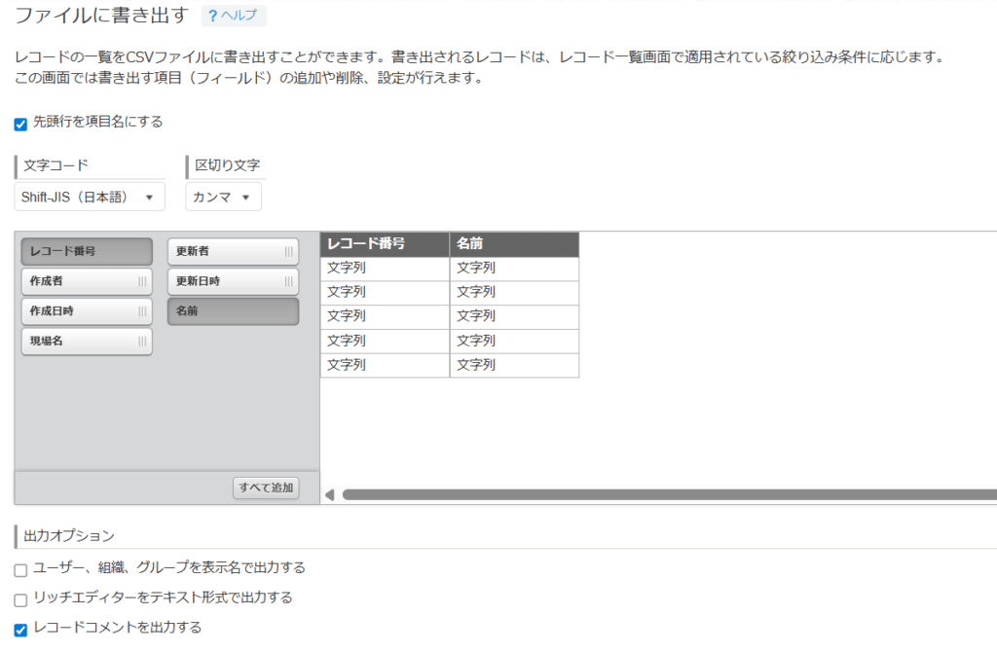
Task: Select the レコード番号 column header
Action: click(x=385, y=243)
